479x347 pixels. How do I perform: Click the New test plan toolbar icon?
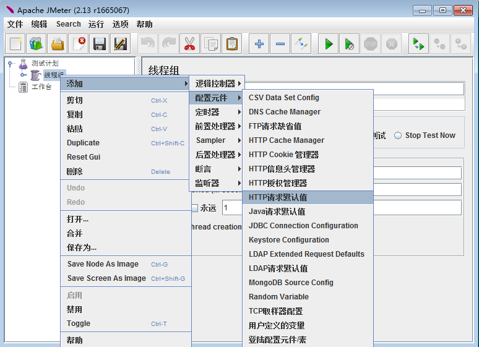[15, 44]
